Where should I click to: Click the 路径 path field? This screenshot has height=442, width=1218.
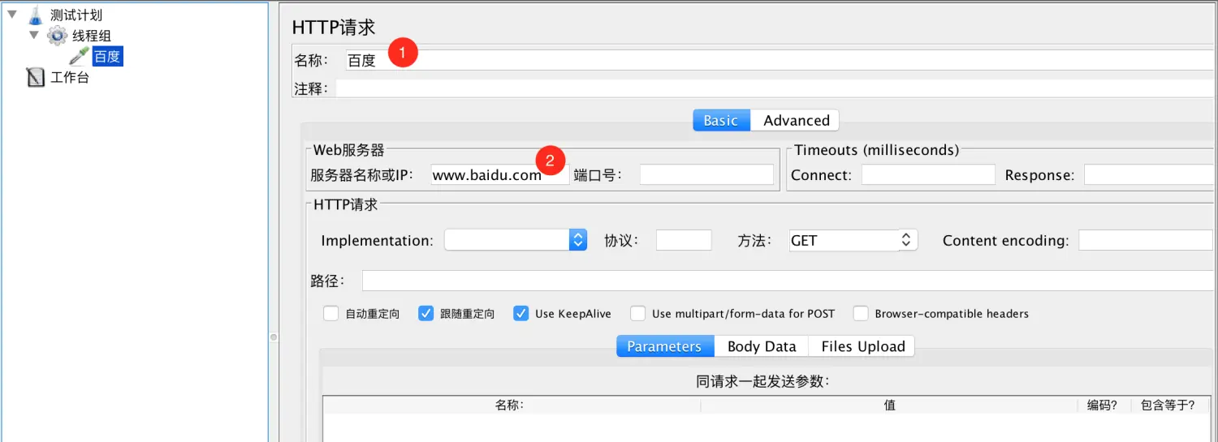click(x=788, y=281)
